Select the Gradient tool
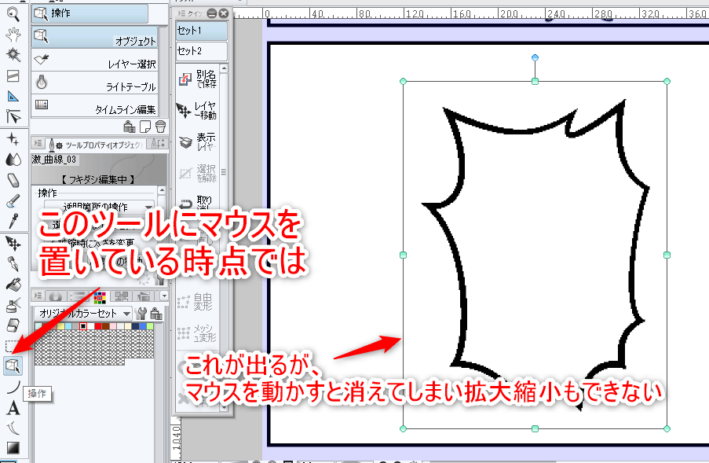This screenshot has height=463, width=709. pyautogui.click(x=13, y=449)
